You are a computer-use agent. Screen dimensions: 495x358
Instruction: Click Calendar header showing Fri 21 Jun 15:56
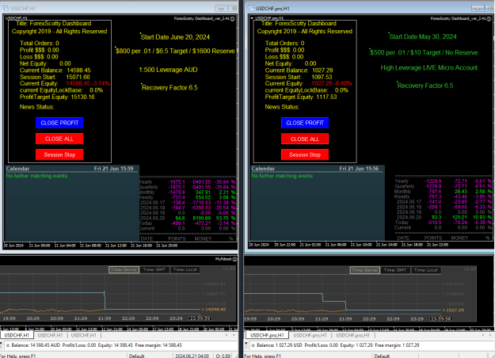(x=318, y=169)
